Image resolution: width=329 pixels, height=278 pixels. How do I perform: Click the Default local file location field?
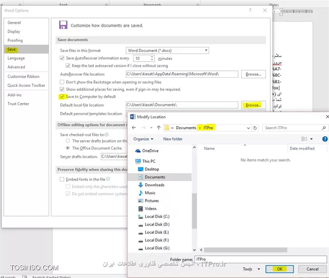point(181,105)
